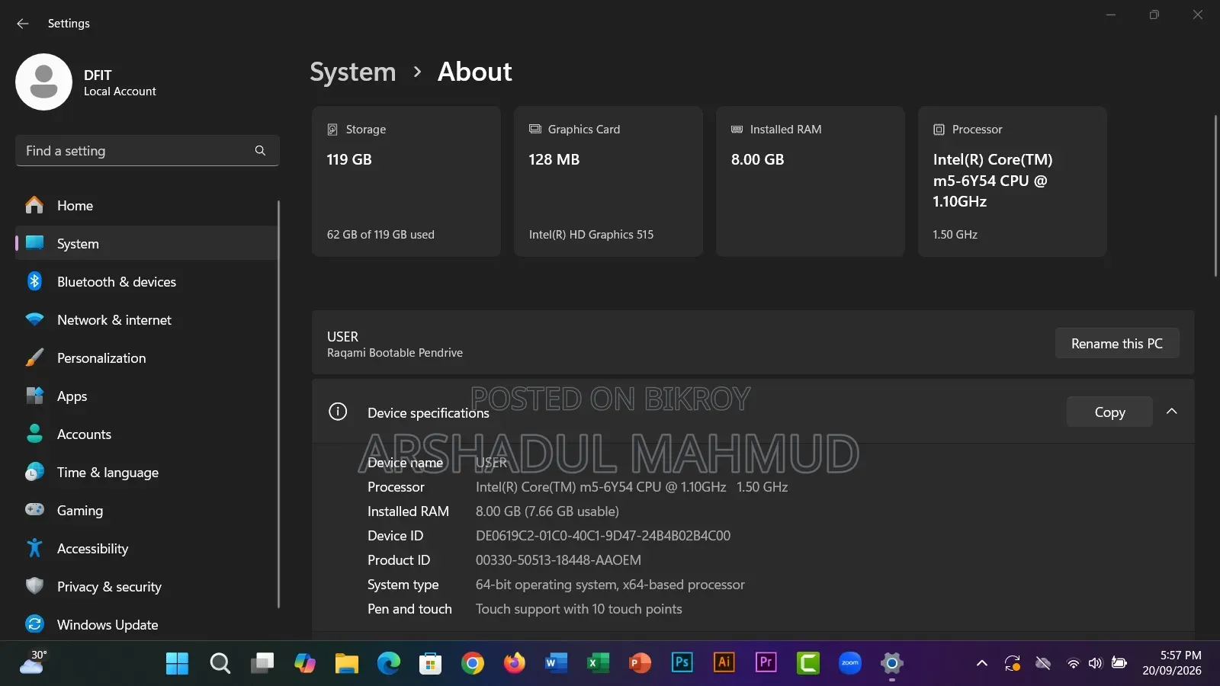Open the Wi-Fi network tray icon

click(x=1073, y=663)
